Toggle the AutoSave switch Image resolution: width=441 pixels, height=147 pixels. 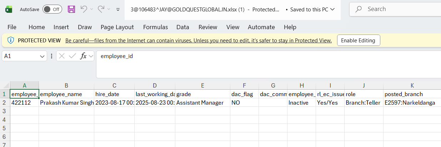click(x=52, y=10)
